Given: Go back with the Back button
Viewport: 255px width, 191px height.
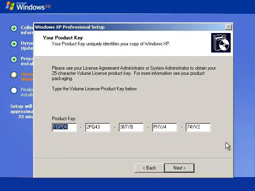Looking at the screenshot, I should coord(149,168).
